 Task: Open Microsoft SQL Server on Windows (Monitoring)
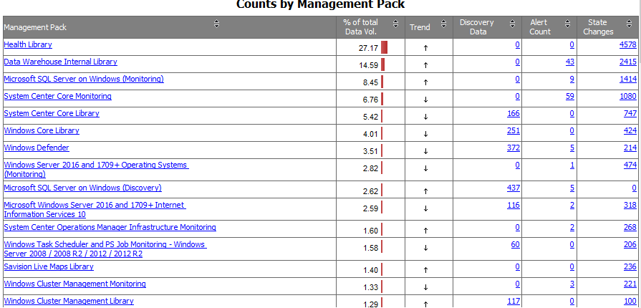point(84,79)
